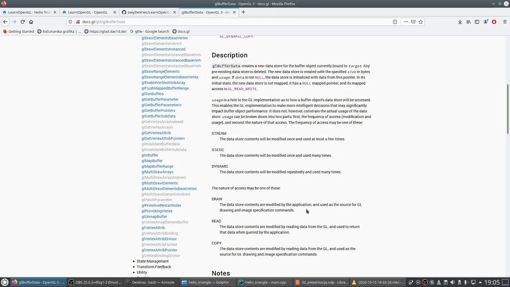Open glDrawElementsInstanced link
510x287 pixels.
(x=163, y=49)
